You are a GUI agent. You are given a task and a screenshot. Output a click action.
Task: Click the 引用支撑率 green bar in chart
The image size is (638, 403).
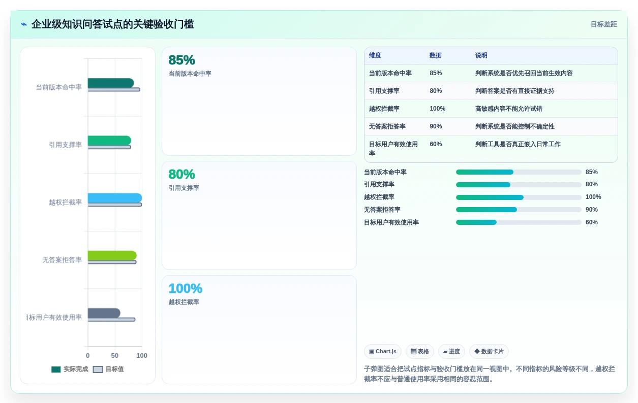click(x=109, y=141)
